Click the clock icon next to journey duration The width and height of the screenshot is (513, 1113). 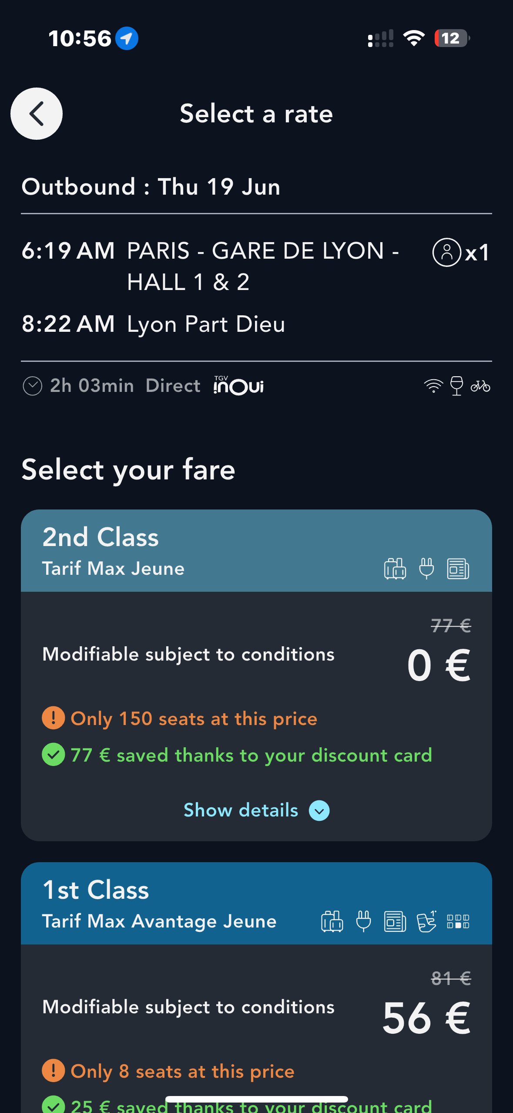click(x=32, y=385)
